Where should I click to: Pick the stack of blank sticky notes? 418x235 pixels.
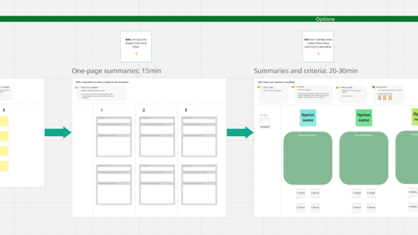click(265, 122)
